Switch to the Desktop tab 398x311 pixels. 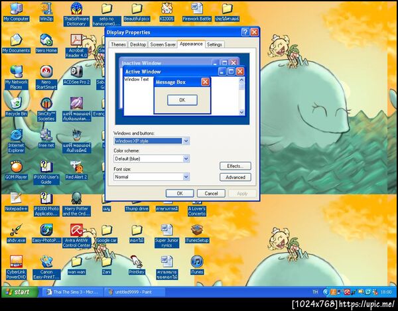pyautogui.click(x=138, y=44)
